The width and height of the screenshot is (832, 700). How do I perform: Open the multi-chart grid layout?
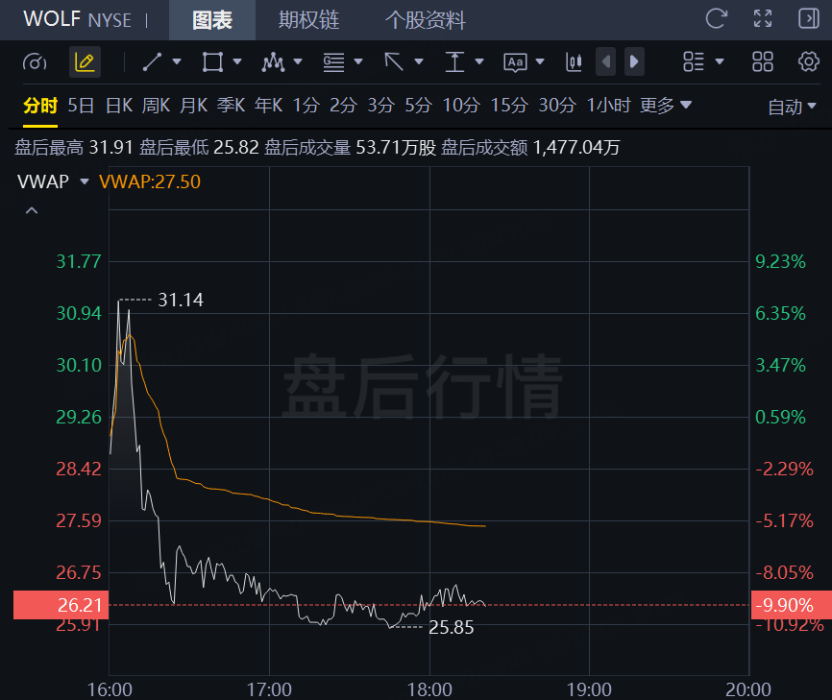(x=763, y=62)
